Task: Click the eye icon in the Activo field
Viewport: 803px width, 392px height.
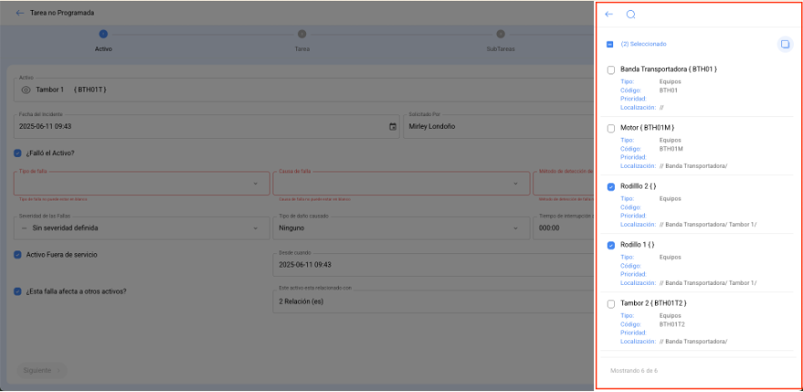Action: pos(25,90)
